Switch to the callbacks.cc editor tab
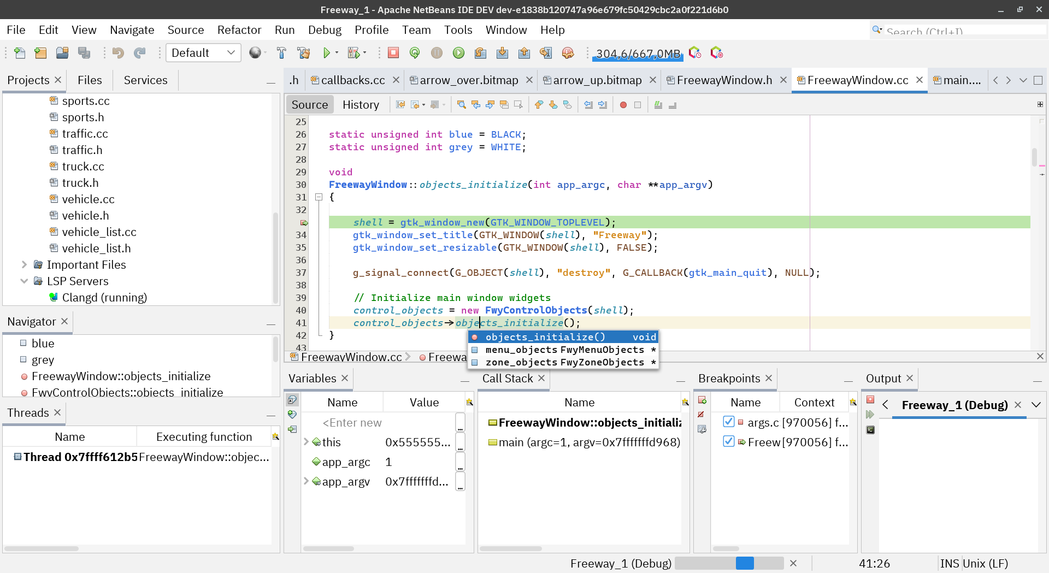The width and height of the screenshot is (1049, 573). 352,80
